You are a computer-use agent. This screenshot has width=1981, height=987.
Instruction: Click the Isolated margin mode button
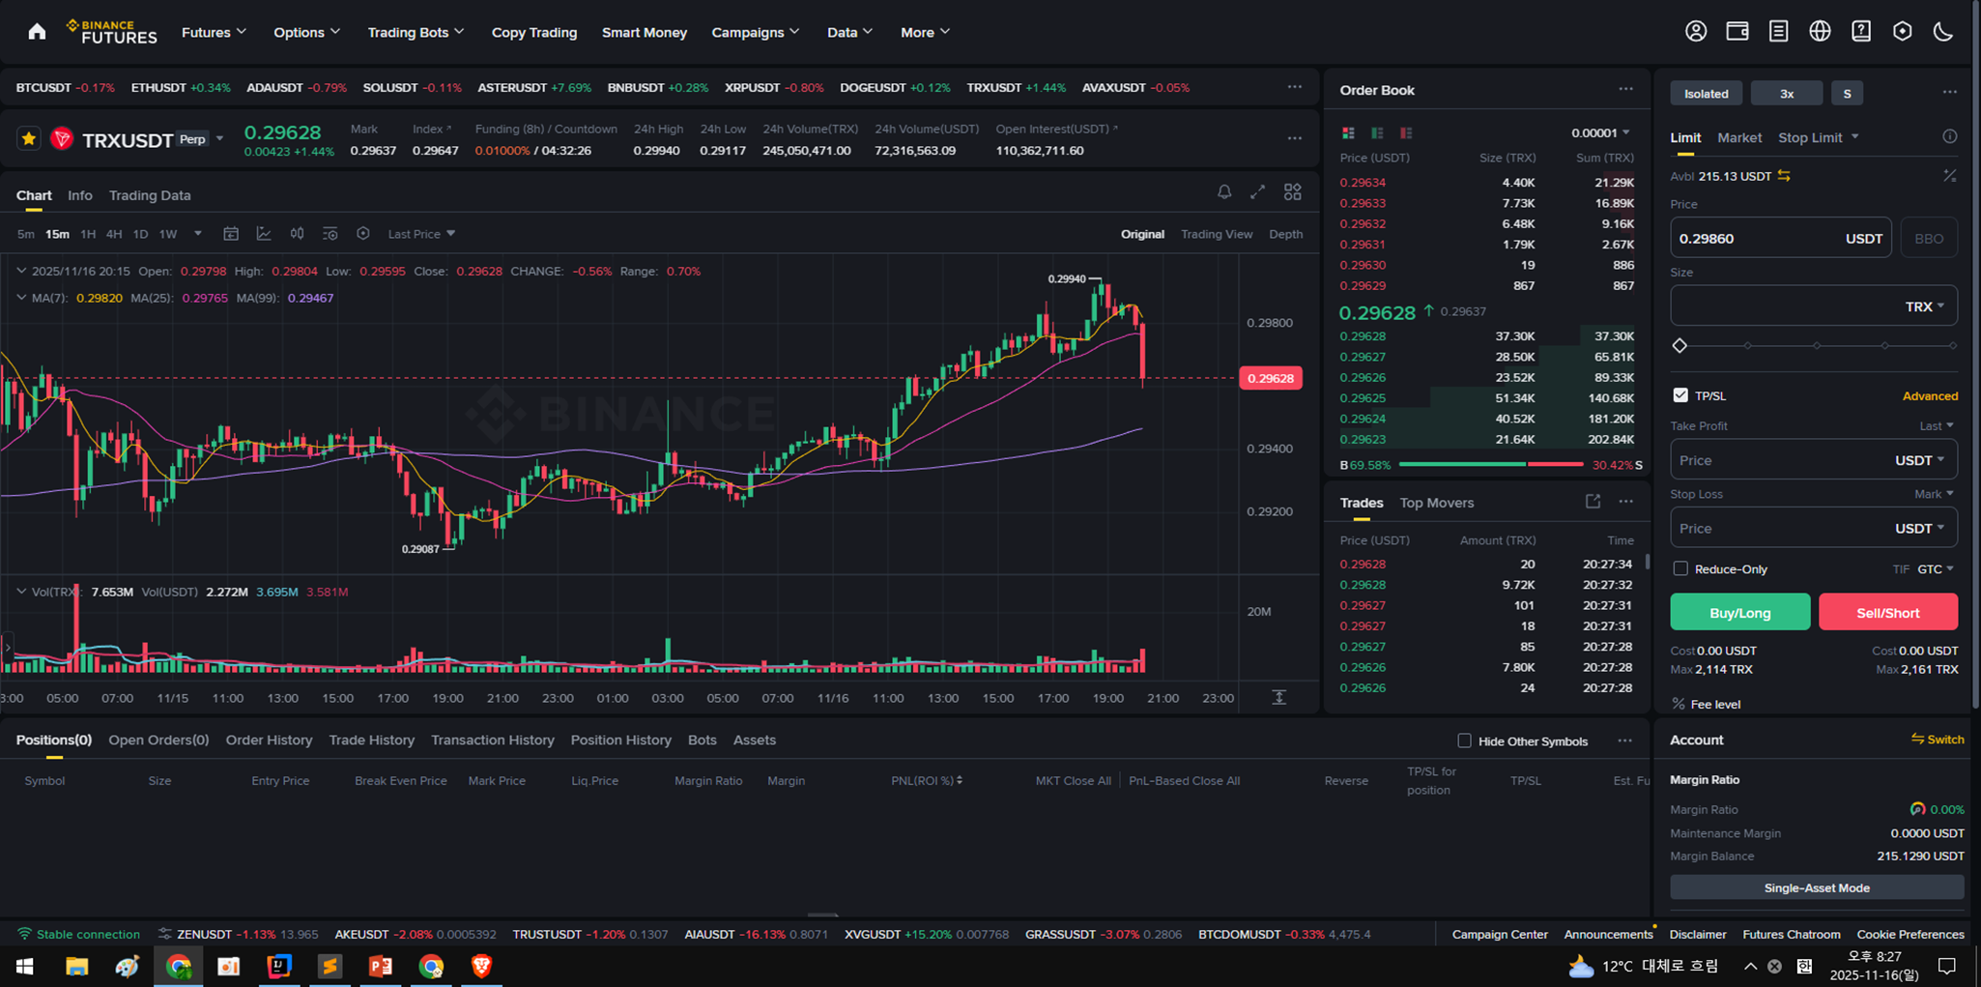1706,93
